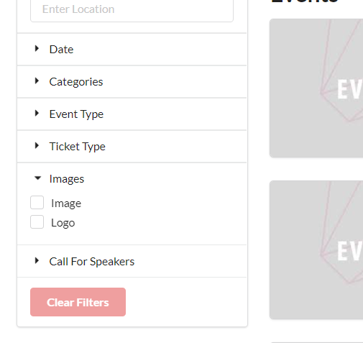Expand the Date filter arrow
Viewport: 363px width, 343px height.
point(37,49)
